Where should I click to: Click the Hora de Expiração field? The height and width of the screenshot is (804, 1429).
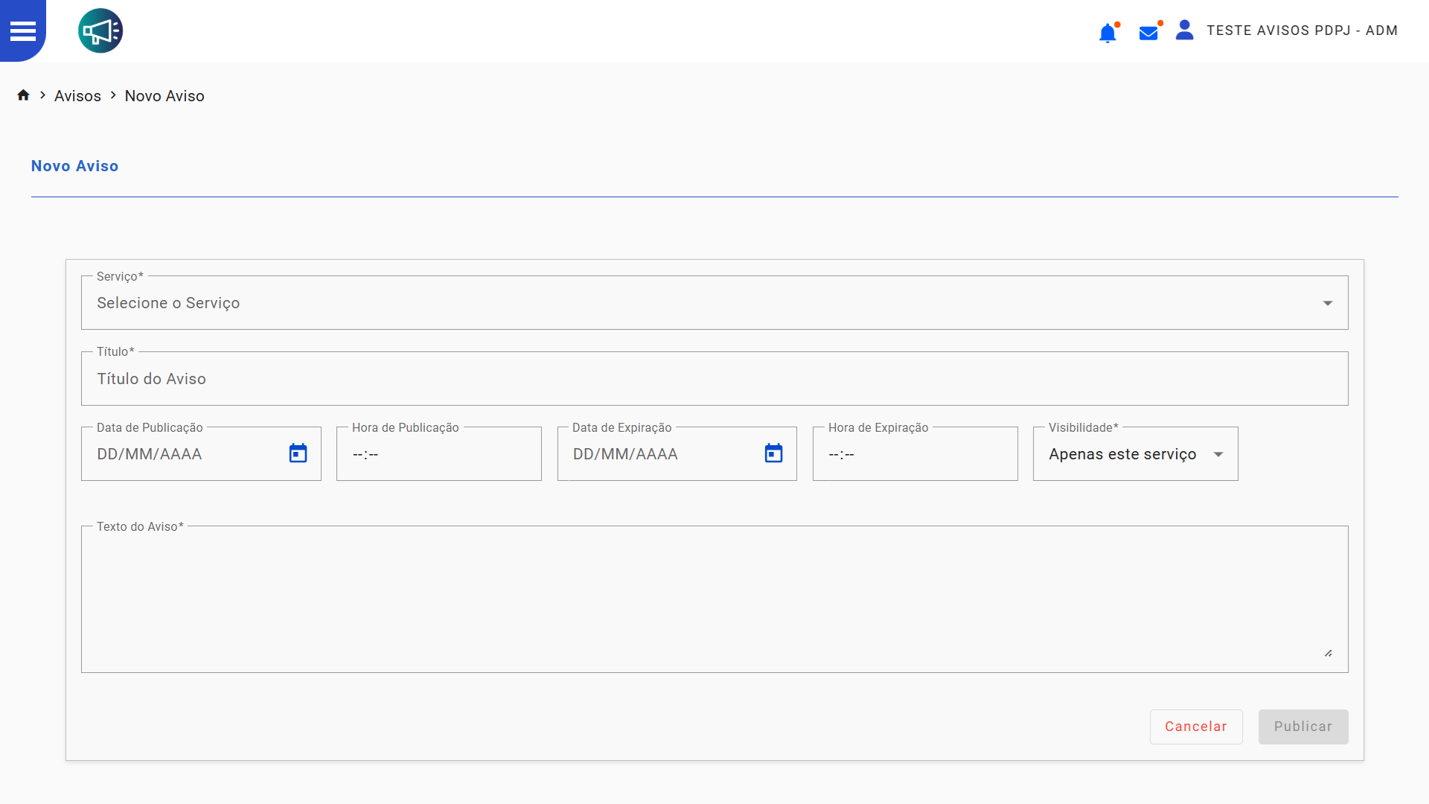pos(914,454)
